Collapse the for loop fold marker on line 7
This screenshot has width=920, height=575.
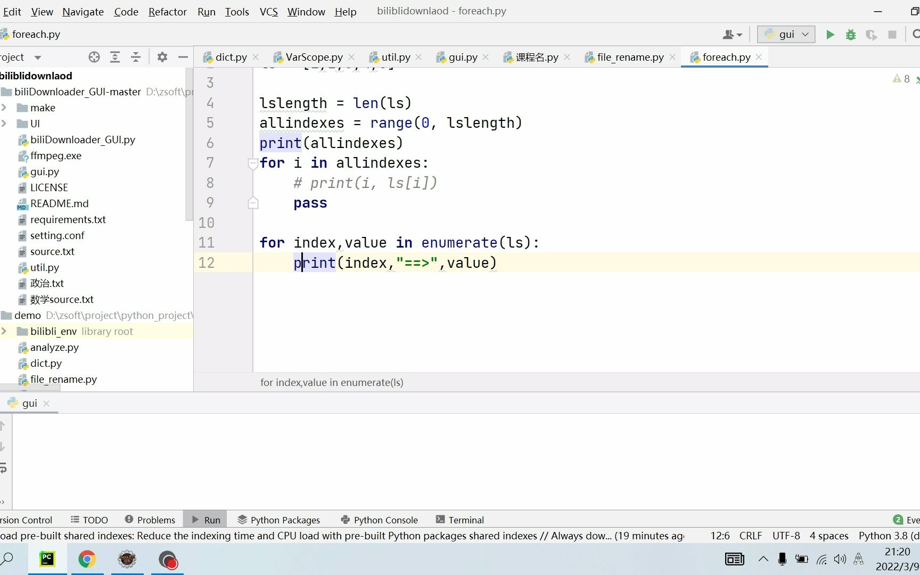tap(253, 163)
